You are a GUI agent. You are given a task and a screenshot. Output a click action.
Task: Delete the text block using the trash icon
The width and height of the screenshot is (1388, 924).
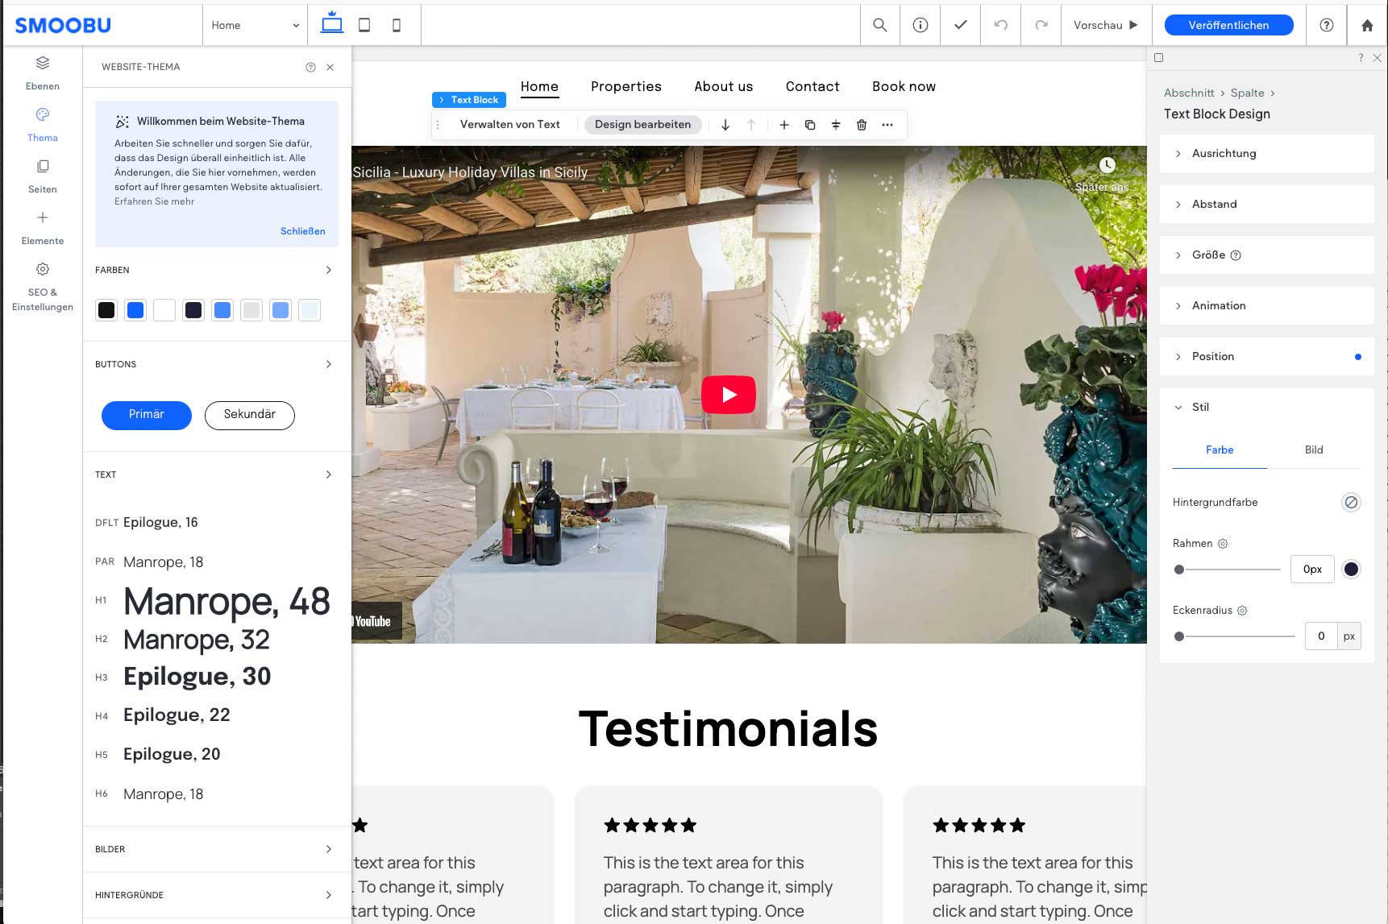(x=861, y=125)
